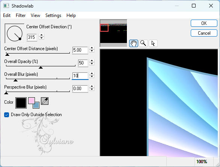The height and width of the screenshot is (167, 220).
Task: Pick a color with the eyedropper
Action: (x=45, y=101)
